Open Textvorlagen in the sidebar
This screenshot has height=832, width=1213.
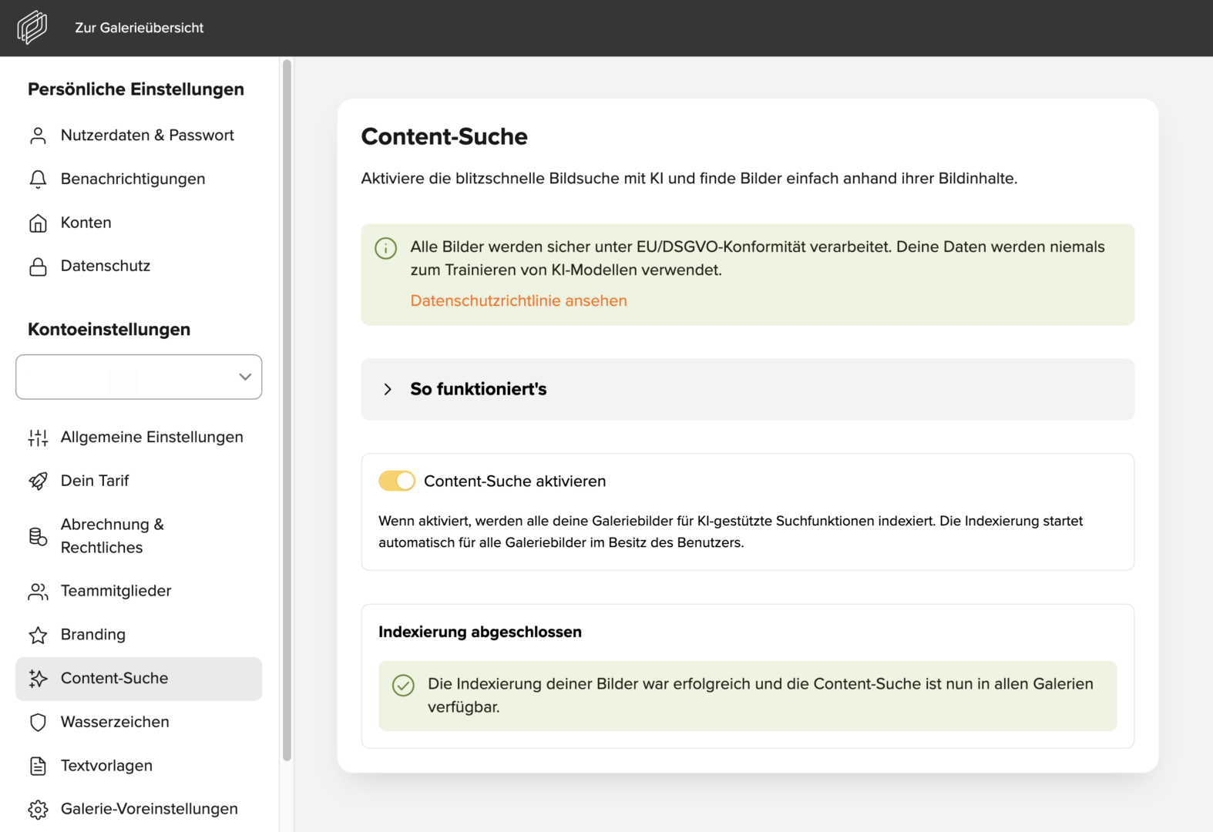pyautogui.click(x=106, y=766)
